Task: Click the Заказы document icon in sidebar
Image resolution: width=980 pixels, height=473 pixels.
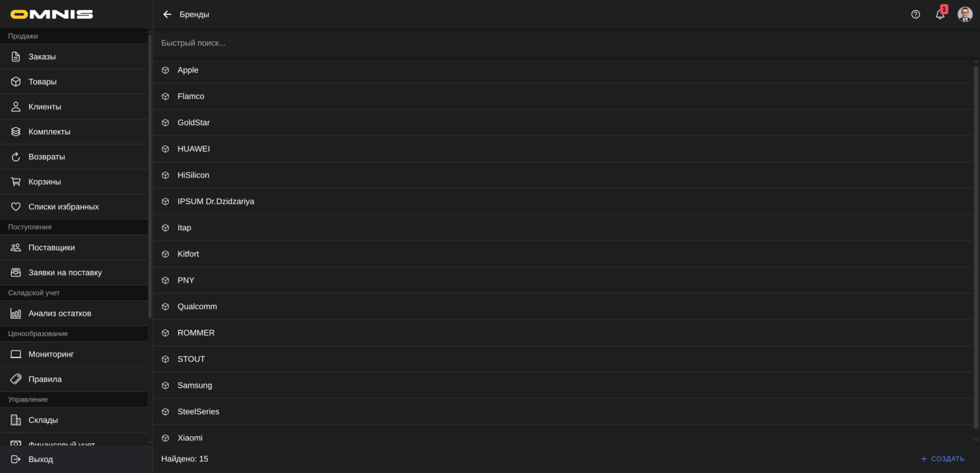Action: pyautogui.click(x=16, y=56)
